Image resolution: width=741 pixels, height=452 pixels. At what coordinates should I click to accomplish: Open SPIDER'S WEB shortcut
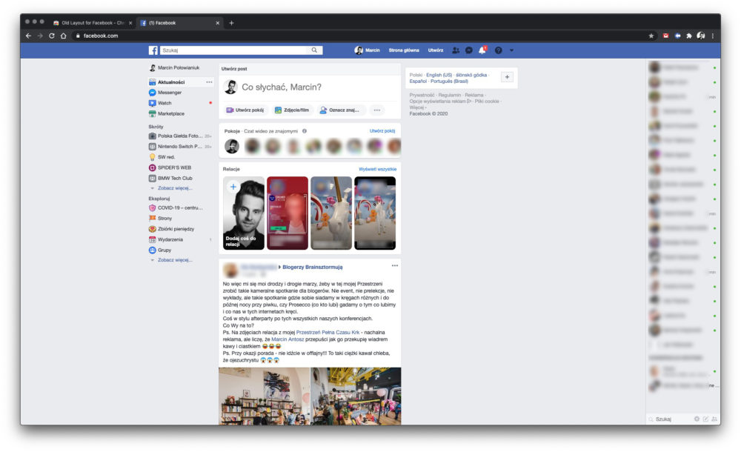tap(174, 168)
